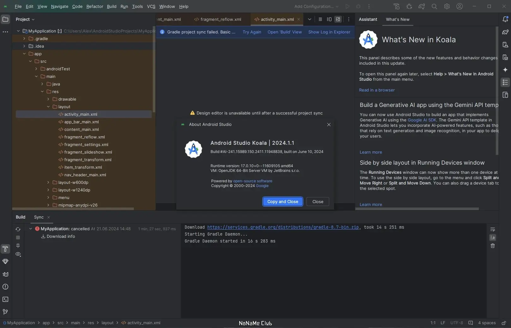Open Search Everywhere magnifier icon
Screen dimensions: 511x328
click(x=434, y=6)
